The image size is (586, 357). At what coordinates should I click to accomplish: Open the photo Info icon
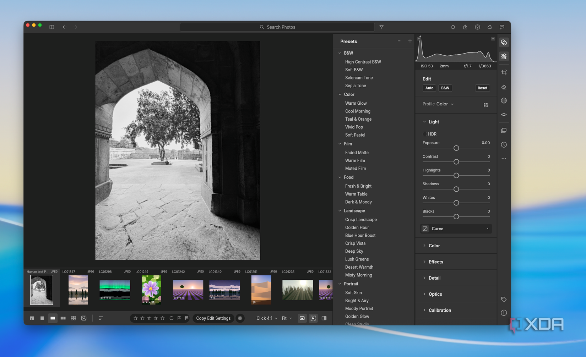[x=504, y=313]
